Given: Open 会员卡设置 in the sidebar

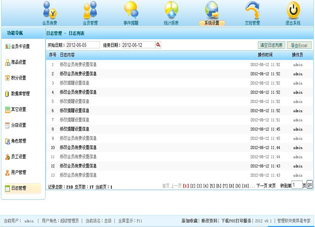Looking at the screenshot, I should point(21,47).
